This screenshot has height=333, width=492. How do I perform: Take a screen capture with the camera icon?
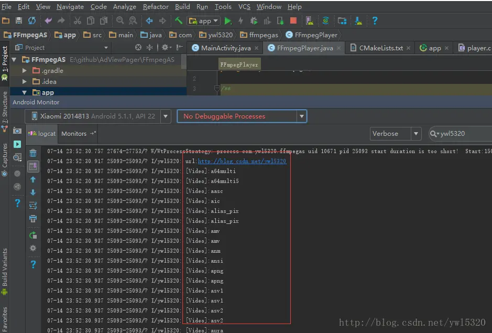click(17, 131)
